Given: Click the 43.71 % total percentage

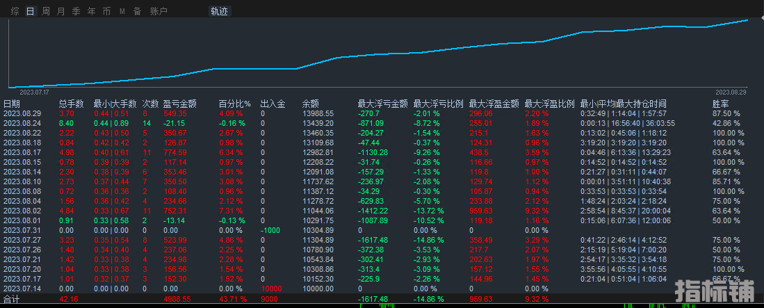Looking at the screenshot, I should tap(233, 299).
